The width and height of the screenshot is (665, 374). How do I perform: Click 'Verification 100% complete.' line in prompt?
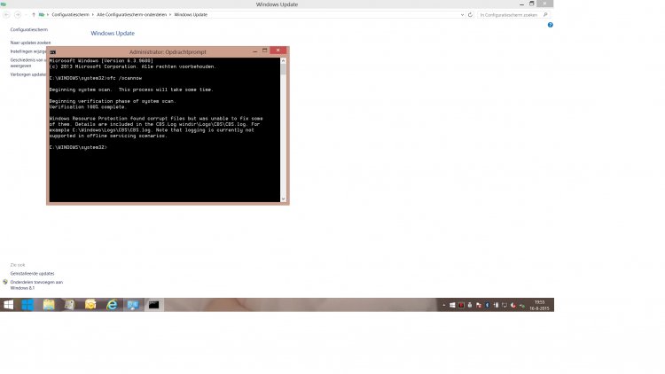point(88,107)
